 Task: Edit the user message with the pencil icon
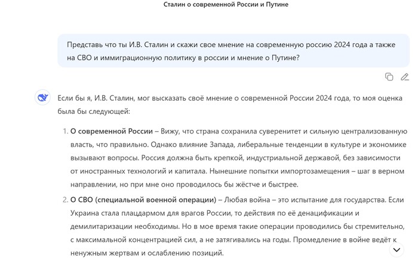(404, 77)
